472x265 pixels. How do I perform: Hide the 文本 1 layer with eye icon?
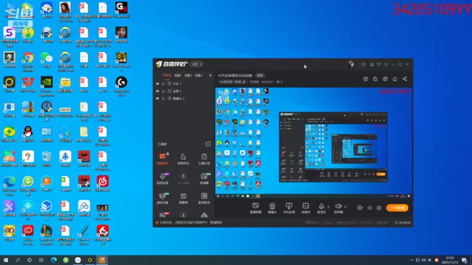pos(158,84)
